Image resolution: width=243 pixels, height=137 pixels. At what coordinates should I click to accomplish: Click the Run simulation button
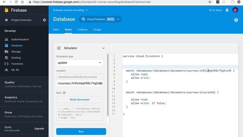click(x=81, y=132)
